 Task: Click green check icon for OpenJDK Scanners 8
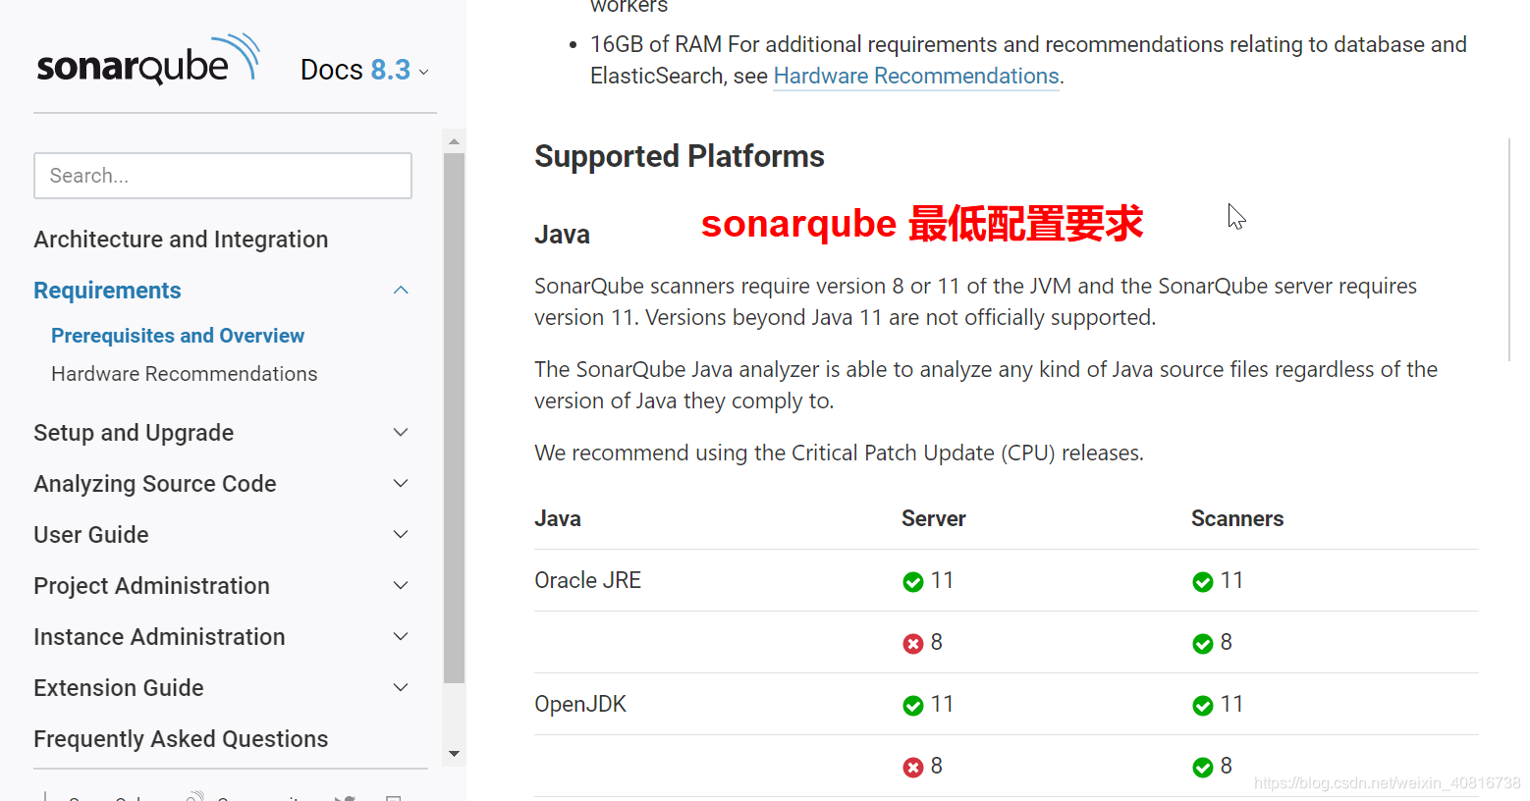coord(1203,768)
